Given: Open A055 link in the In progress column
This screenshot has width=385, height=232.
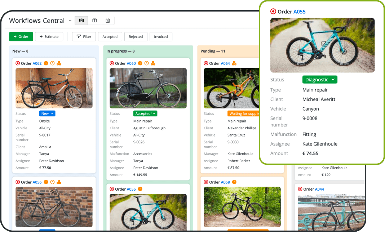Looking at the screenshot, I should [x=131, y=189].
